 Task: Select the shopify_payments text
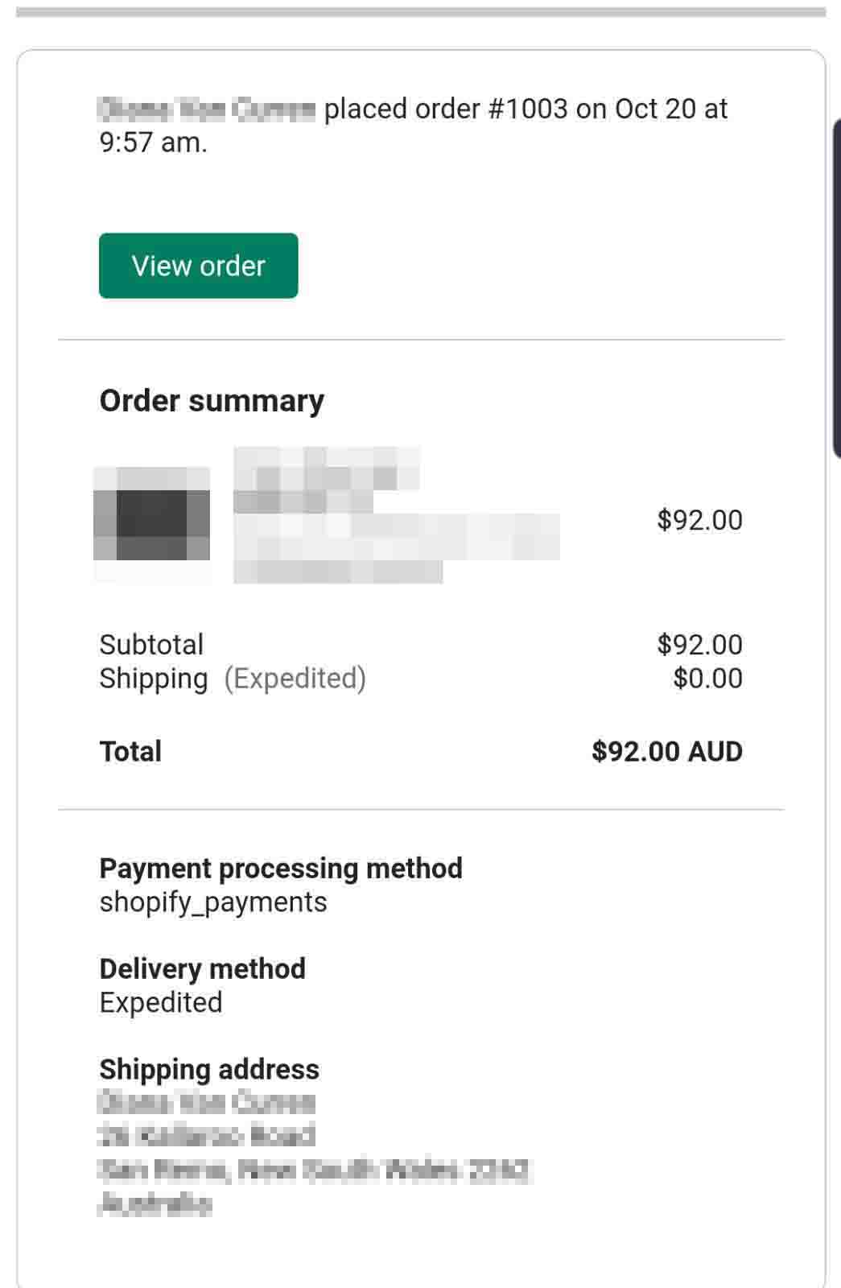pyautogui.click(x=213, y=902)
